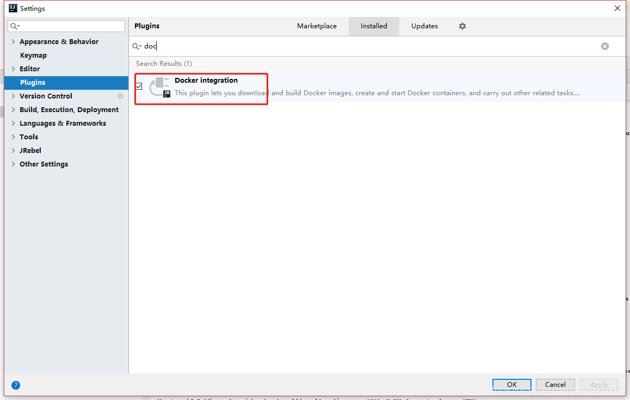
Task: Select the Languages & Frameworks label
Action: pyautogui.click(x=63, y=124)
